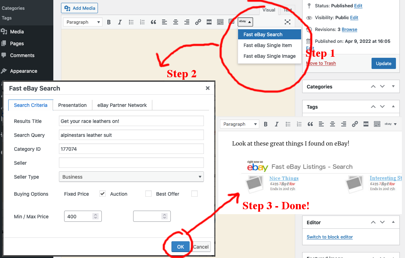The height and width of the screenshot is (258, 405).
Task: Click the empty Seller input field
Action: pyautogui.click(x=131, y=163)
